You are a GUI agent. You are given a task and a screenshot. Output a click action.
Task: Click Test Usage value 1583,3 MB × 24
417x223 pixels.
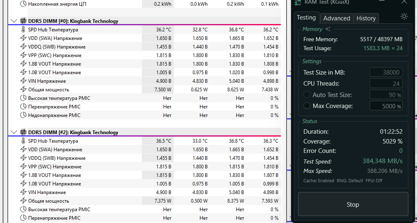(383, 48)
